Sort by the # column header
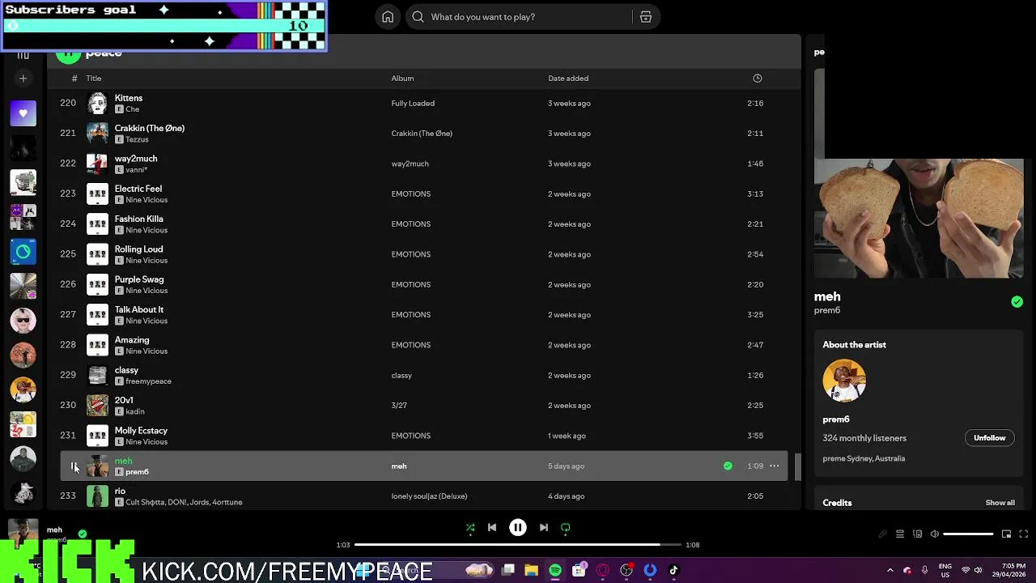Screen dimensions: 1036x583 coord(74,79)
